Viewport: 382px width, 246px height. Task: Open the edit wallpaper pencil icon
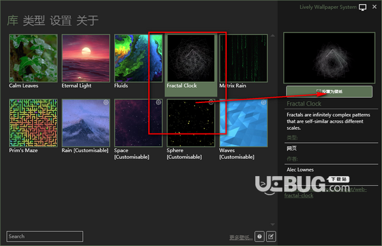tap(271, 236)
